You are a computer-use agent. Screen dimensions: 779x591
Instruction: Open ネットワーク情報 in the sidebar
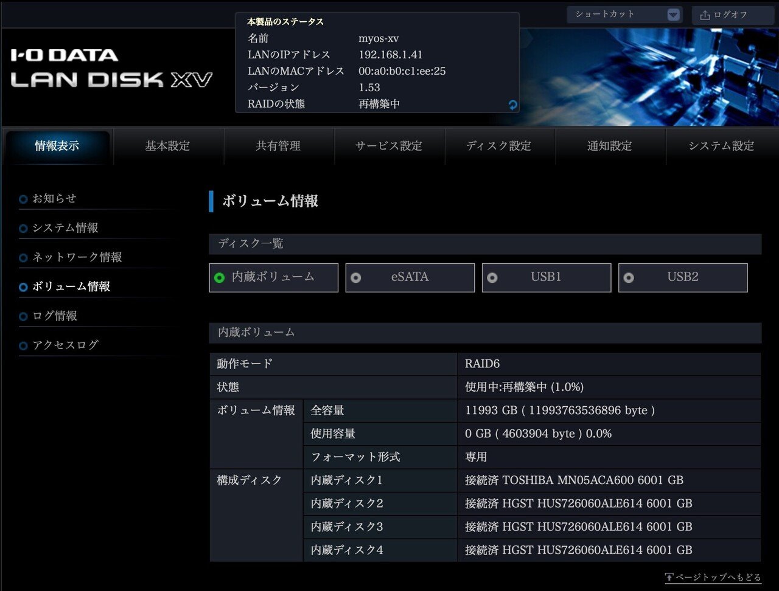77,257
